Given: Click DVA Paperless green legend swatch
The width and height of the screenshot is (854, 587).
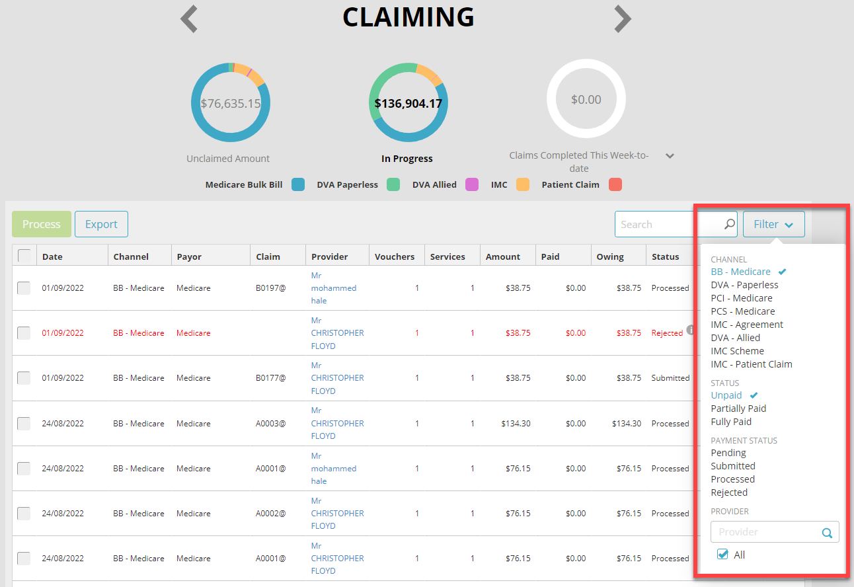Looking at the screenshot, I should [393, 185].
